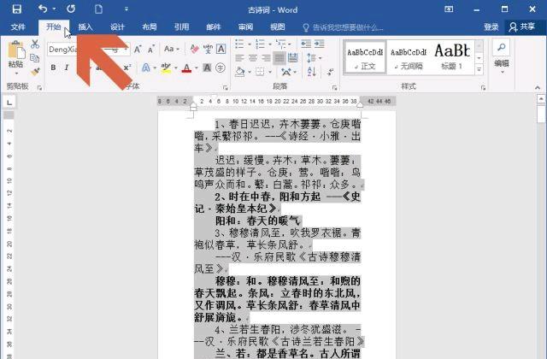Increase paragraph indent
The height and width of the screenshot is (359, 547).
point(320,44)
